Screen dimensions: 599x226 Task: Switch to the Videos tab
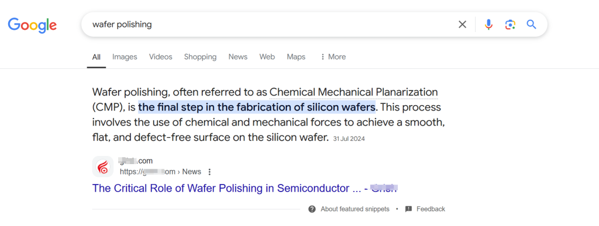[160, 57]
